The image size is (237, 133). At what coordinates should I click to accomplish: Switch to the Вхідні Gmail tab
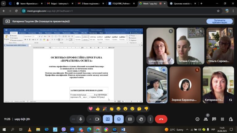tap(60, 3)
